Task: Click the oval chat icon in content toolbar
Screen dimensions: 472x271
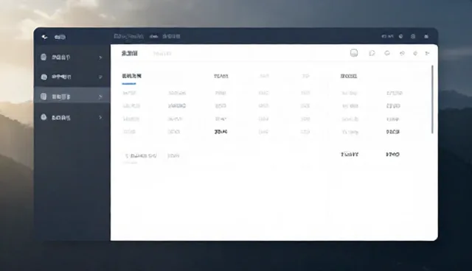Action: (x=387, y=53)
